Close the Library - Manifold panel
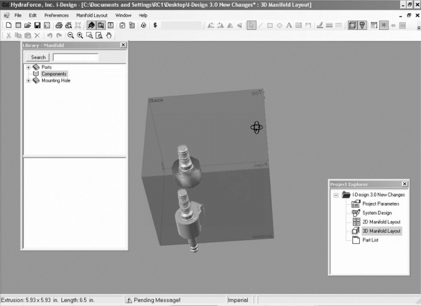The image size is (421, 306). [123, 45]
